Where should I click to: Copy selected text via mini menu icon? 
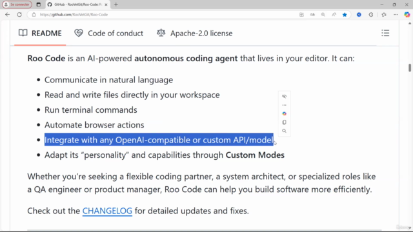(x=284, y=122)
